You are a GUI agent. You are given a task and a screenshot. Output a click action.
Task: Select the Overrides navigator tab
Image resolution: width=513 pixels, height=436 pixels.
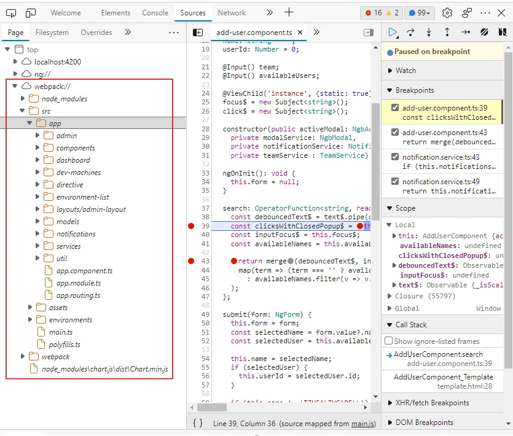(96, 33)
